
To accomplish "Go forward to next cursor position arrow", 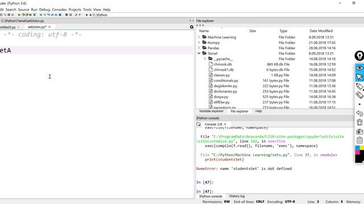I will [x=90, y=15].
